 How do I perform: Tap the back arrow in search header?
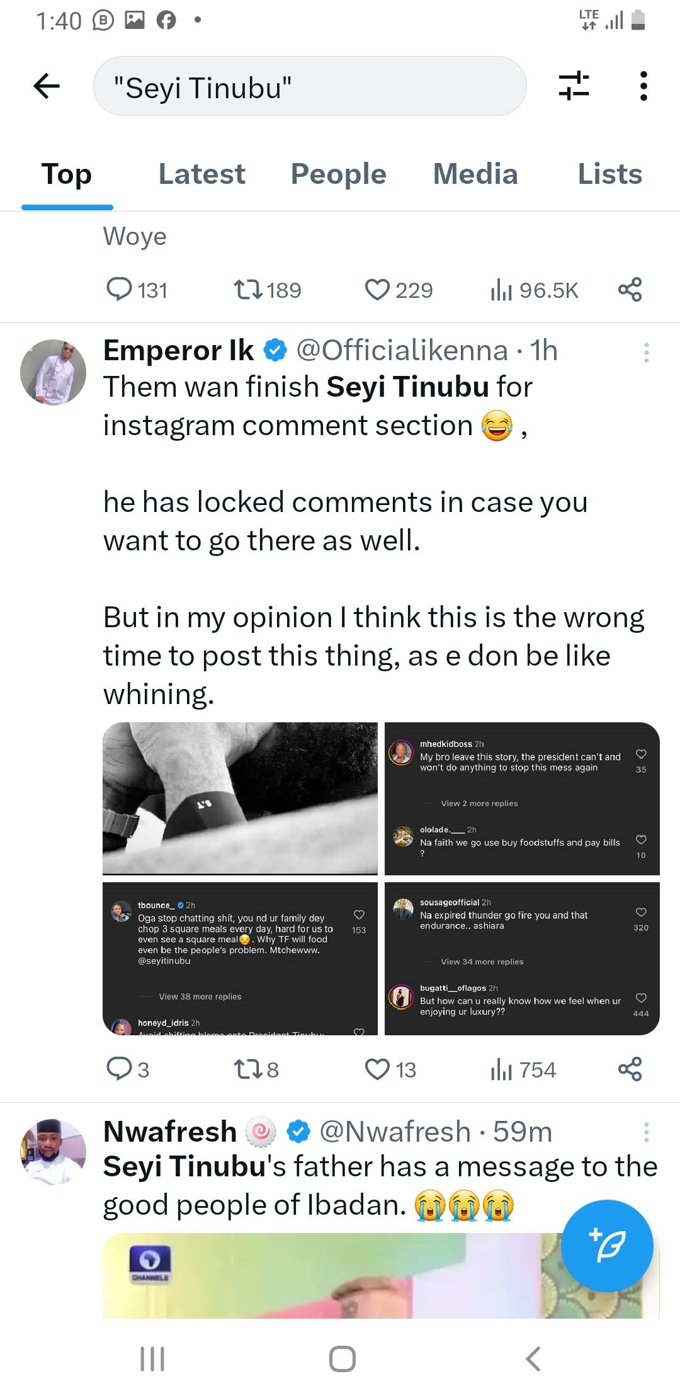tap(47, 86)
